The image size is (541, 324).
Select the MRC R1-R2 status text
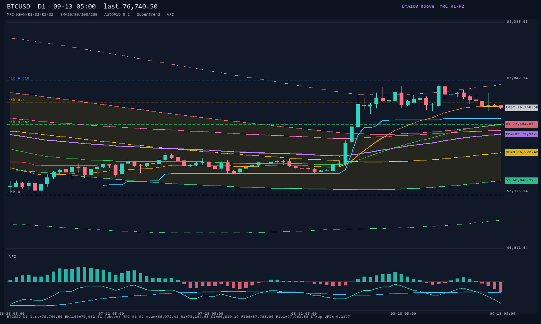(x=452, y=6)
